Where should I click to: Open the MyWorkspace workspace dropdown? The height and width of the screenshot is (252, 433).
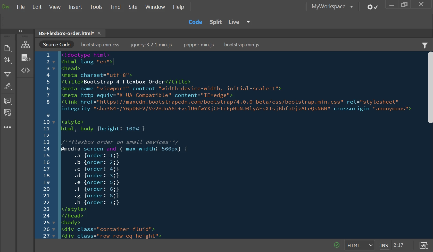tap(332, 7)
